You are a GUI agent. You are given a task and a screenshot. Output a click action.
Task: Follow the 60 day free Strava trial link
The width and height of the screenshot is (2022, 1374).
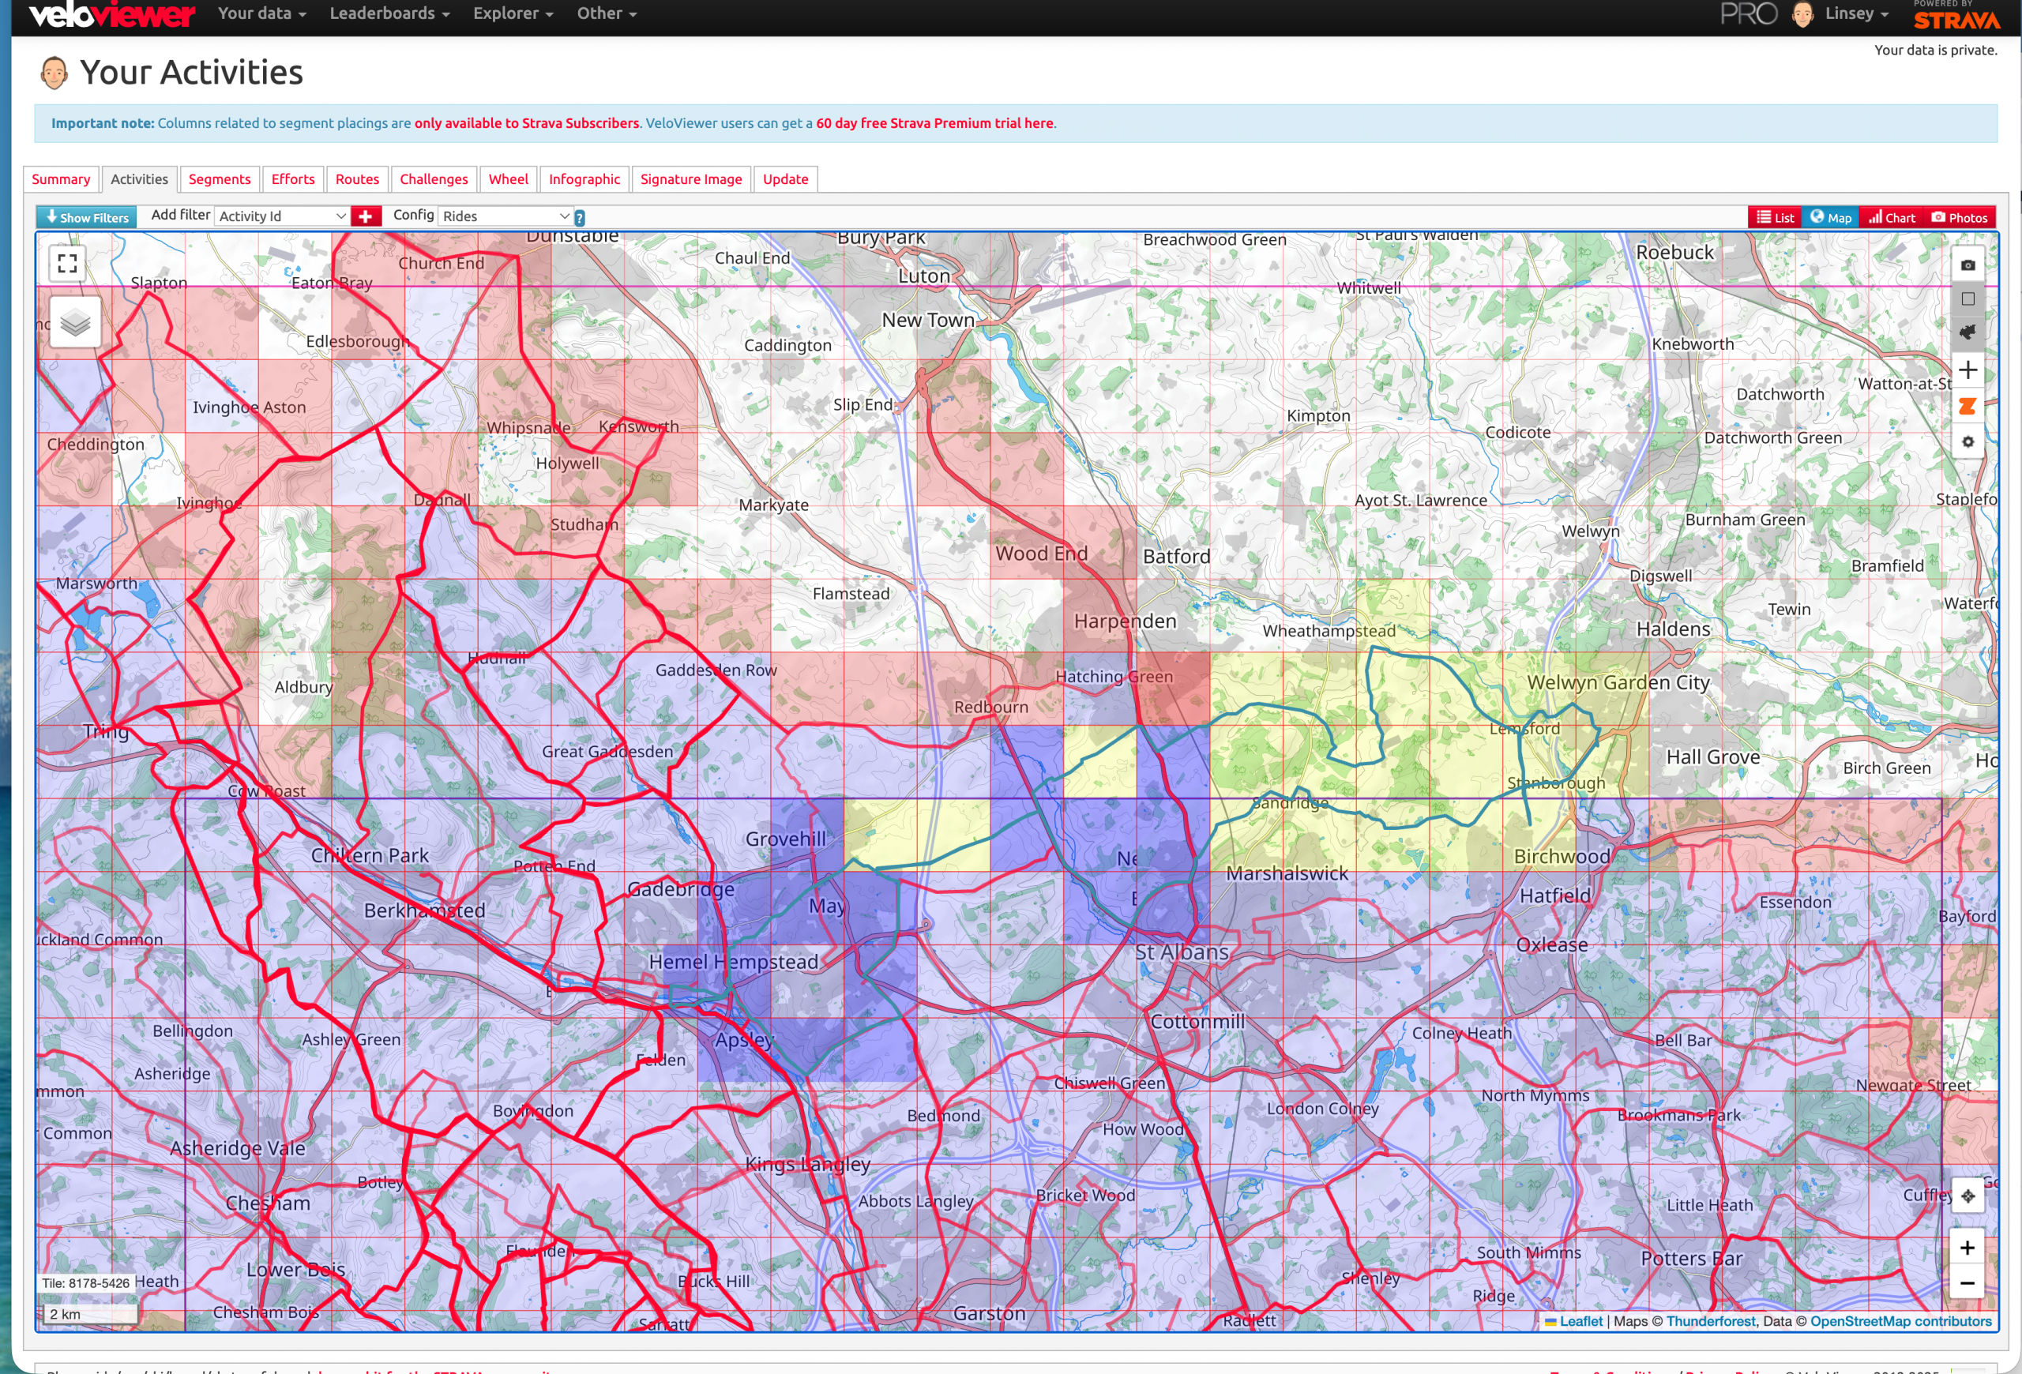[x=934, y=123]
